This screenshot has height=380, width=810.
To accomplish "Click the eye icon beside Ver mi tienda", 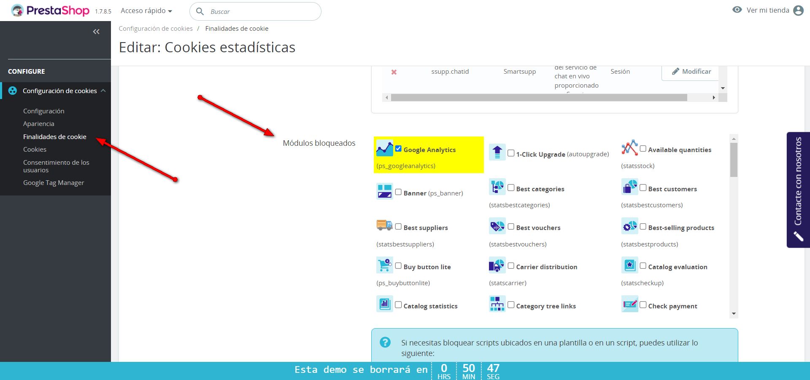I will pos(737,10).
